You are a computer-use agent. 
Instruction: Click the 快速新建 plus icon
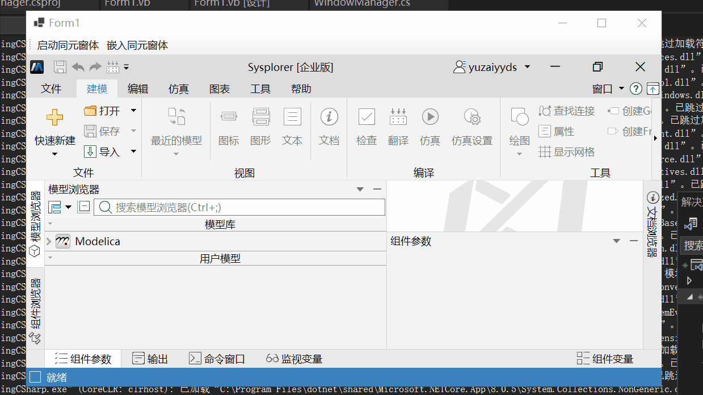55,117
